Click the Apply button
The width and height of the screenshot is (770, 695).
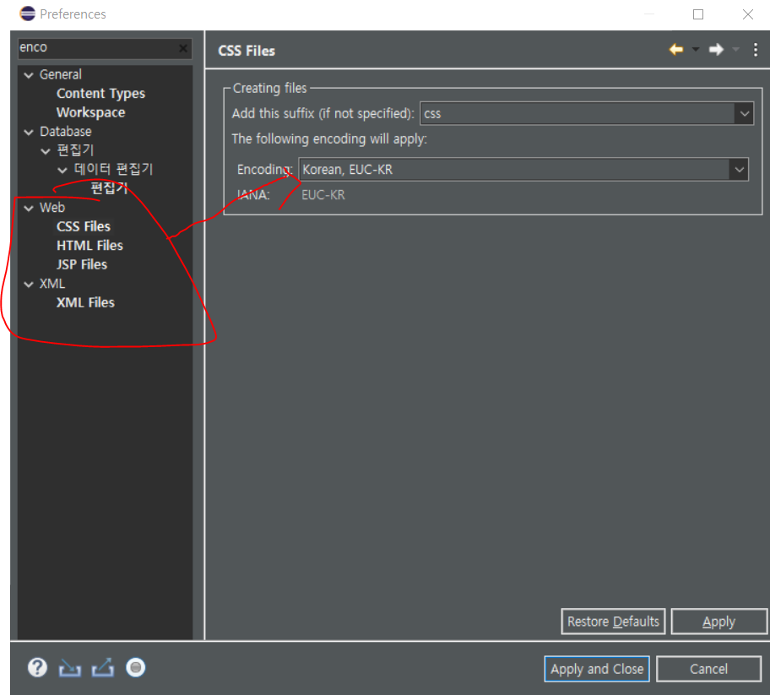point(718,622)
